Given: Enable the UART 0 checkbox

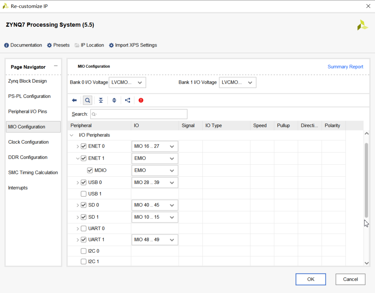Looking at the screenshot, I should (x=83, y=228).
